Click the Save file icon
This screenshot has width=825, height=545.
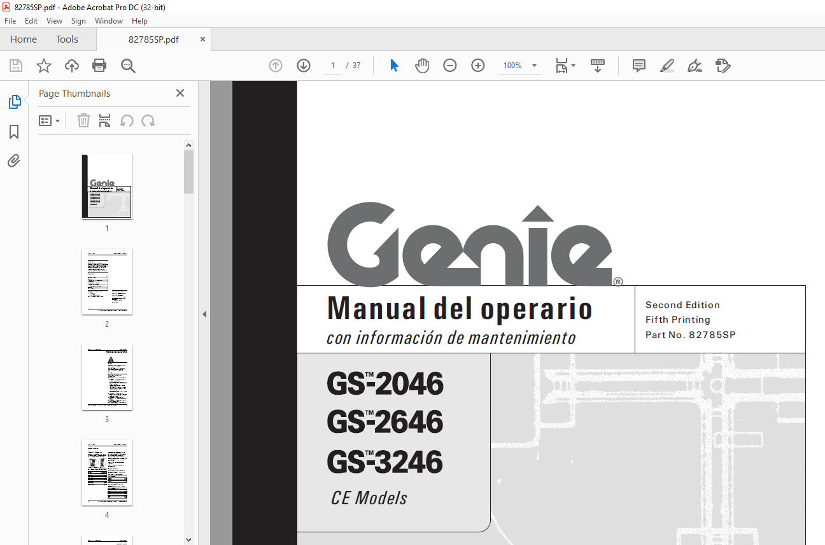[x=16, y=66]
